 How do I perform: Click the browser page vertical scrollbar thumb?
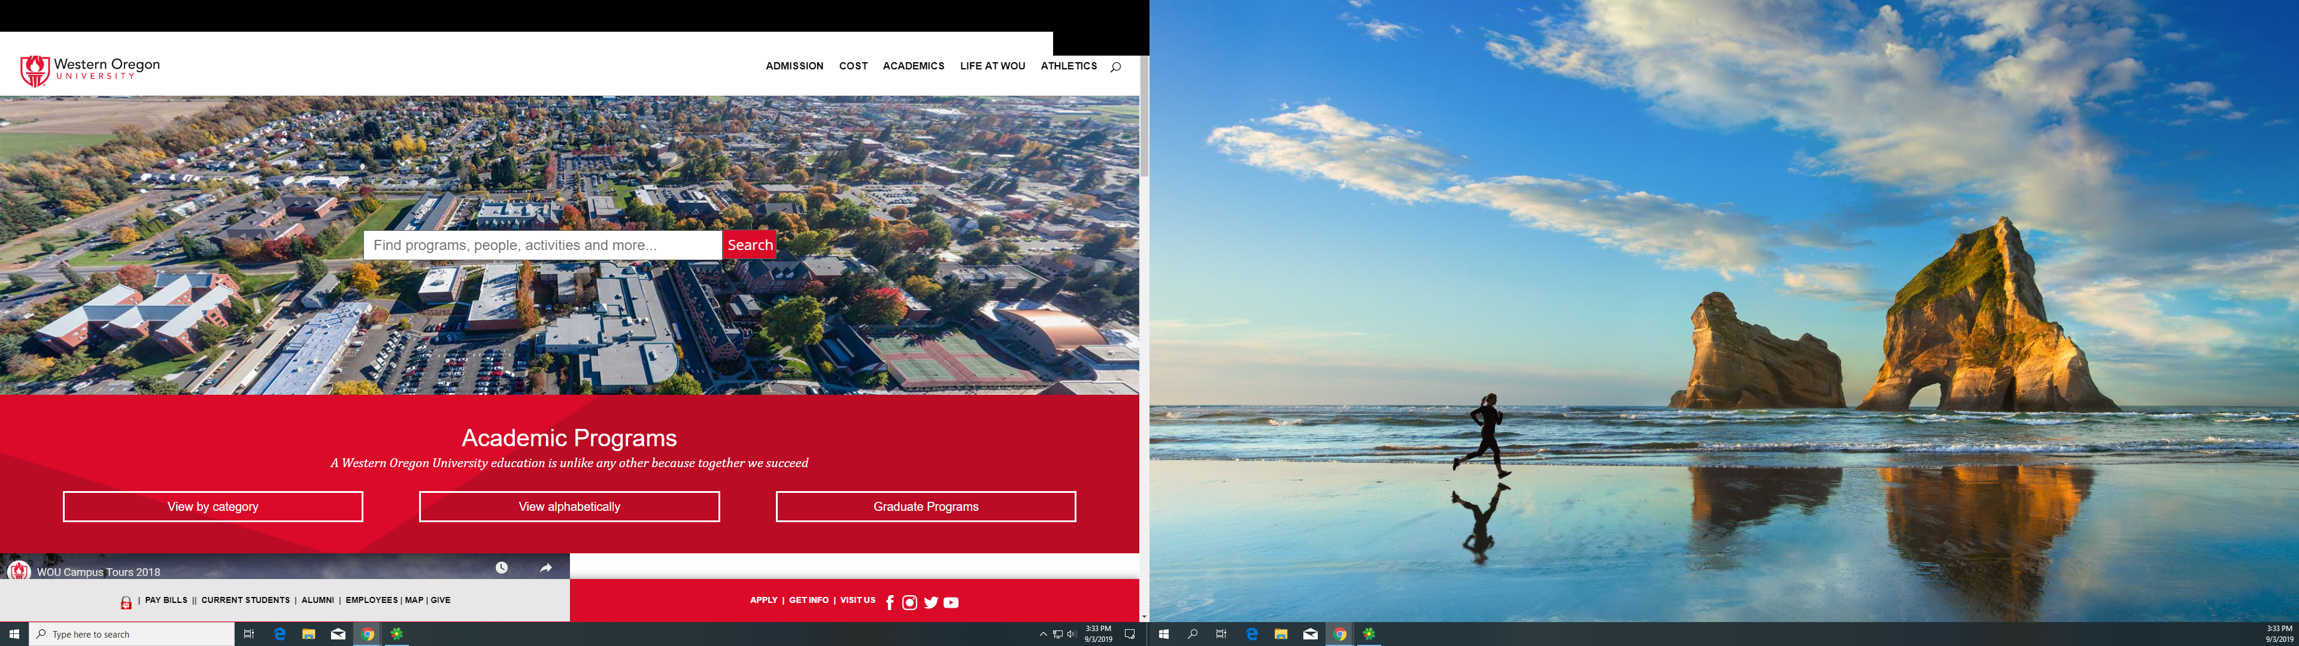(1144, 116)
